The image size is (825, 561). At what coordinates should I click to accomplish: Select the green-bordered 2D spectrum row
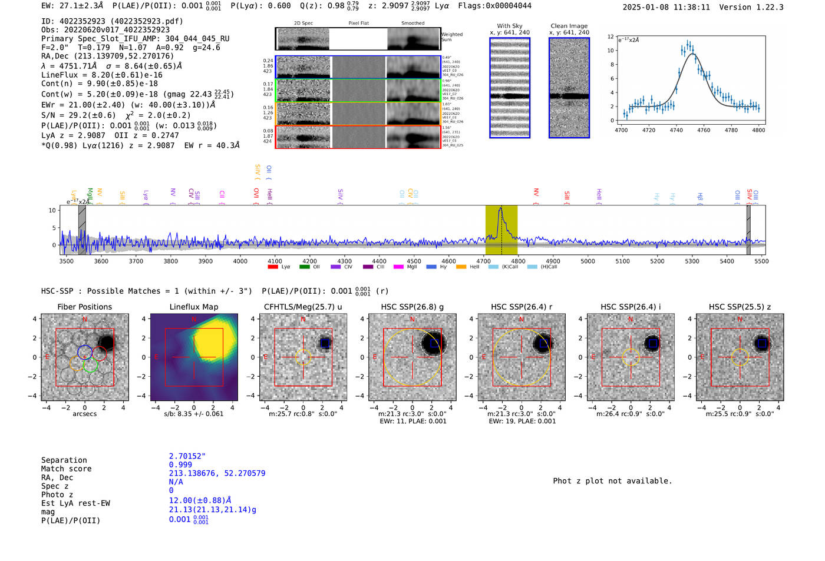(x=358, y=90)
